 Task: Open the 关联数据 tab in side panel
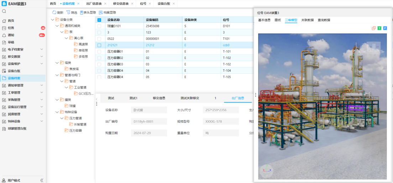(x=307, y=20)
